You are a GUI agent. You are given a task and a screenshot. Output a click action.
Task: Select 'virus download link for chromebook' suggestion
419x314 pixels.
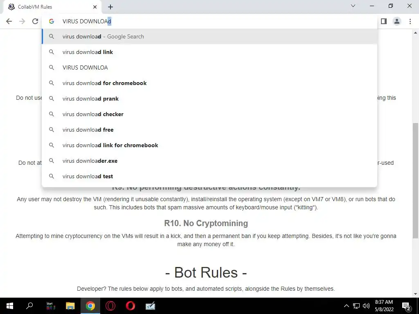click(x=209, y=145)
